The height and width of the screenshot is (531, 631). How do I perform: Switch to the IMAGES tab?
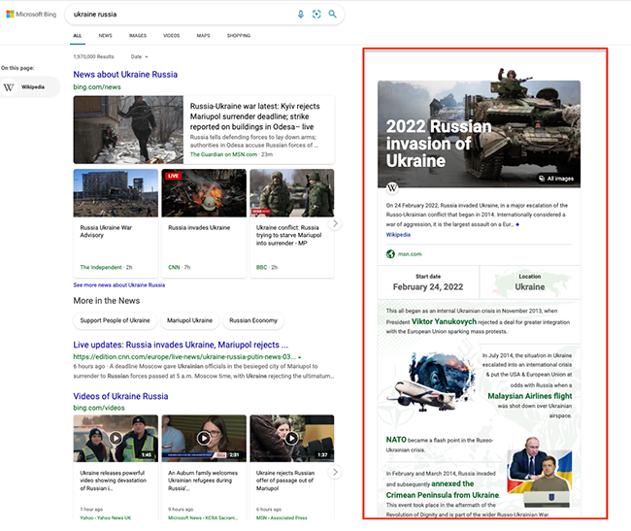pos(138,35)
